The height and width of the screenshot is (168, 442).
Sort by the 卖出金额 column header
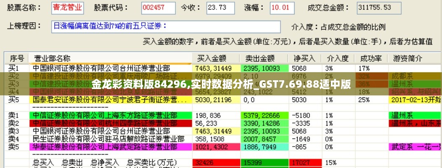tap(264, 58)
